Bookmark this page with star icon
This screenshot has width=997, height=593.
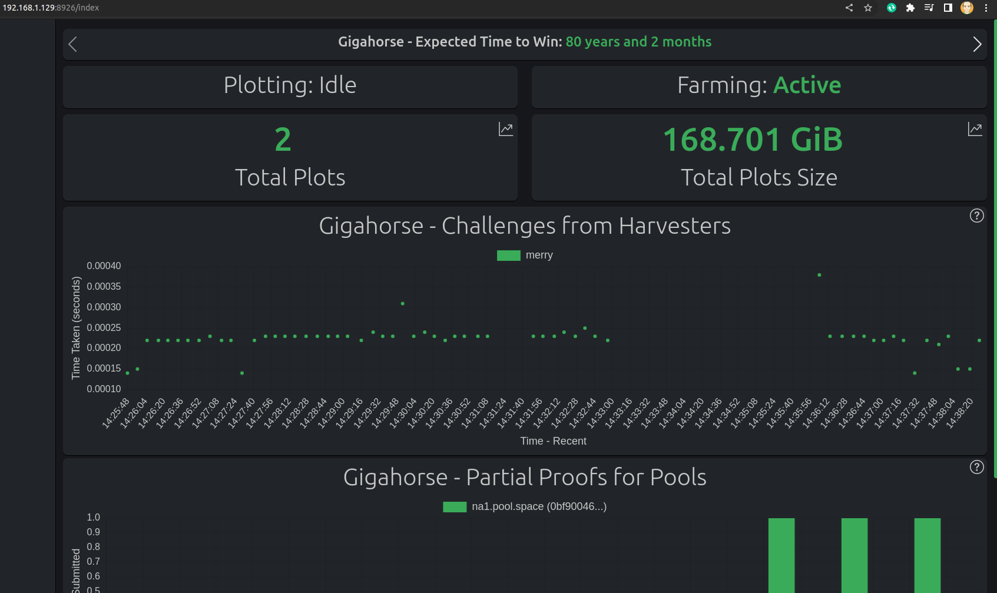click(x=868, y=8)
